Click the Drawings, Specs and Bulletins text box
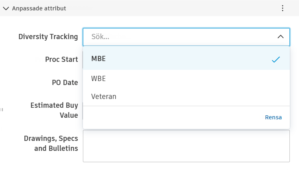Image resolution: width=299 pixels, height=174 pixels. coord(186,146)
